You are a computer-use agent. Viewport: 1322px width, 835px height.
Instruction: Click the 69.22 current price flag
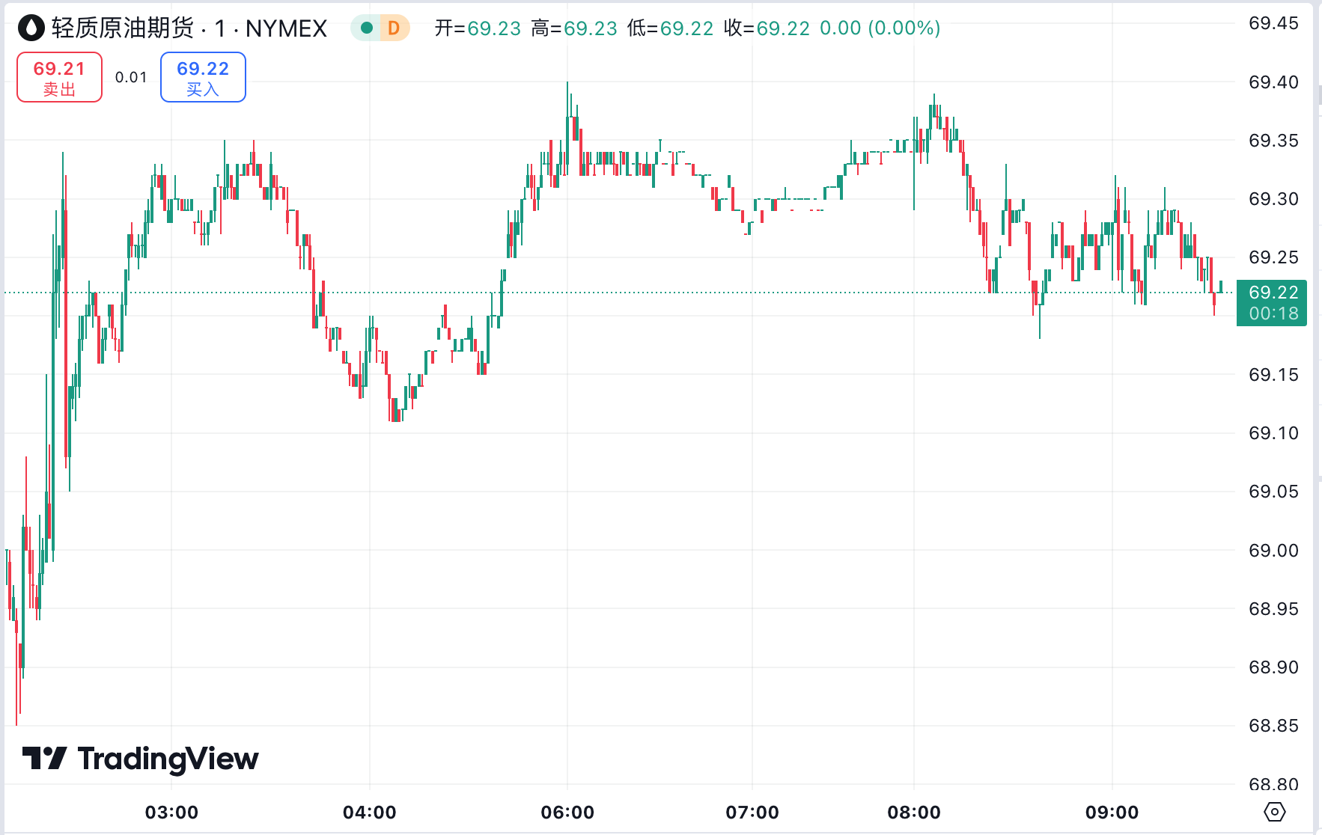point(1270,293)
